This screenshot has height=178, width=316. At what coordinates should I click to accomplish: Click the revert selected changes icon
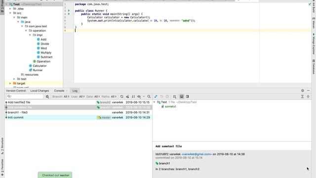point(161,97)
